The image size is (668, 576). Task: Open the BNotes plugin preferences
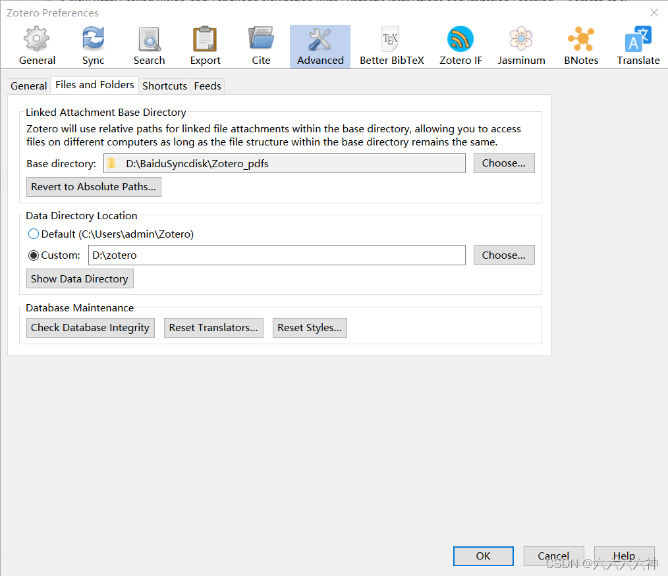click(x=581, y=46)
